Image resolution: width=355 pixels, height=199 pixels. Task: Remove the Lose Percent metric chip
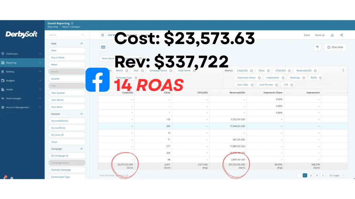click(277, 85)
